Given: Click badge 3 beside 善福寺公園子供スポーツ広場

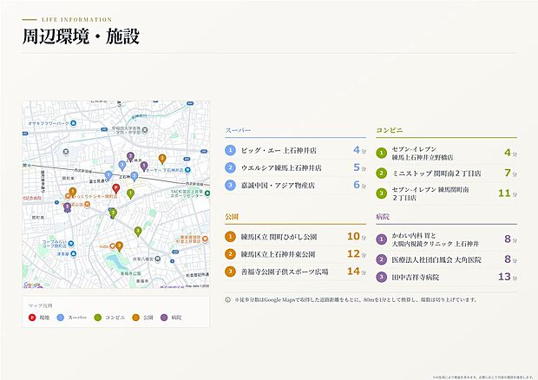Looking at the screenshot, I should pyautogui.click(x=230, y=272).
